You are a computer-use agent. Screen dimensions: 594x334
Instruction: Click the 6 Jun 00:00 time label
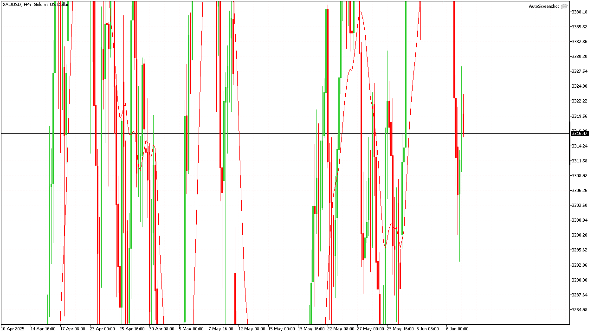pyautogui.click(x=458, y=328)
